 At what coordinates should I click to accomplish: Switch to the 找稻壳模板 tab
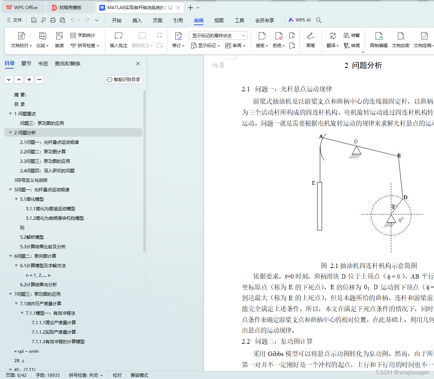point(70,7)
